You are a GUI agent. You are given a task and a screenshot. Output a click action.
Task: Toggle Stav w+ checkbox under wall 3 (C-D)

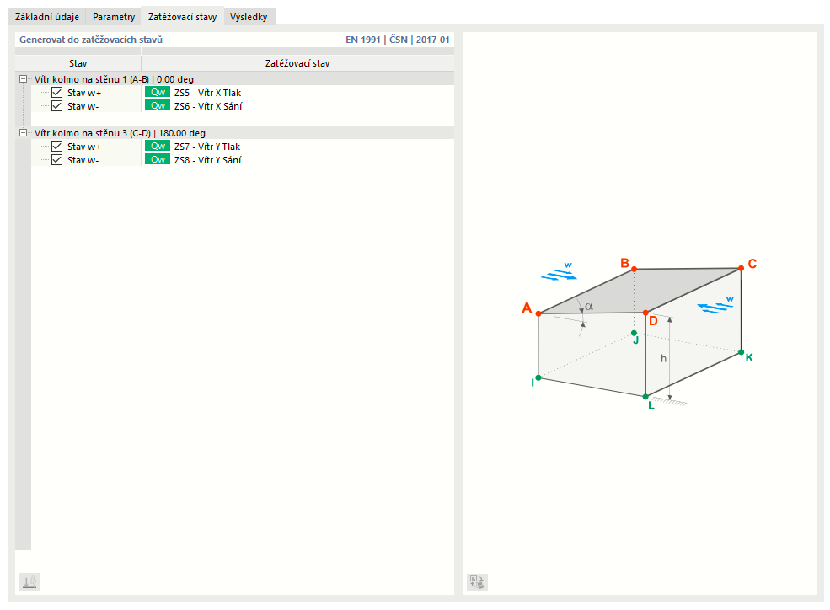point(57,147)
